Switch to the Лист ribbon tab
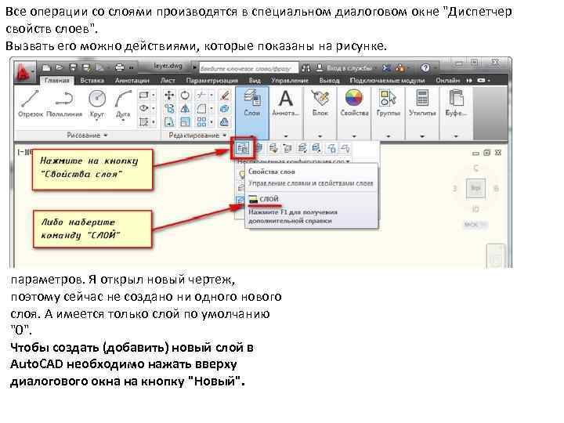The image size is (564, 423). click(x=168, y=80)
